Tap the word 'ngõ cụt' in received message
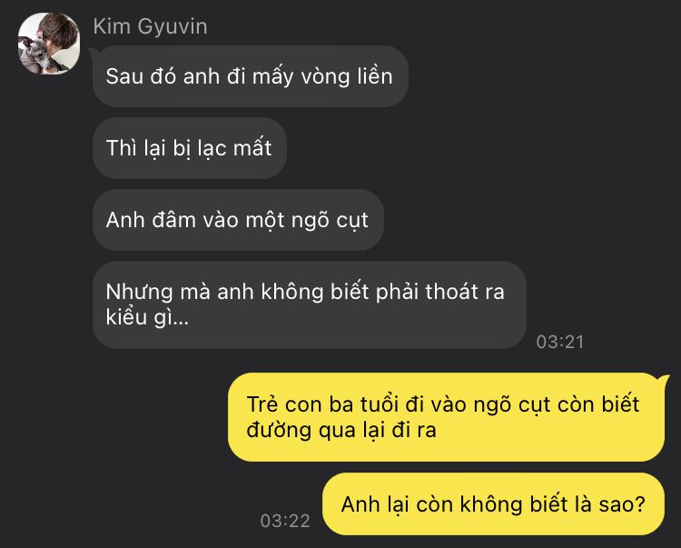The width and height of the screenshot is (681, 548). [x=330, y=220]
